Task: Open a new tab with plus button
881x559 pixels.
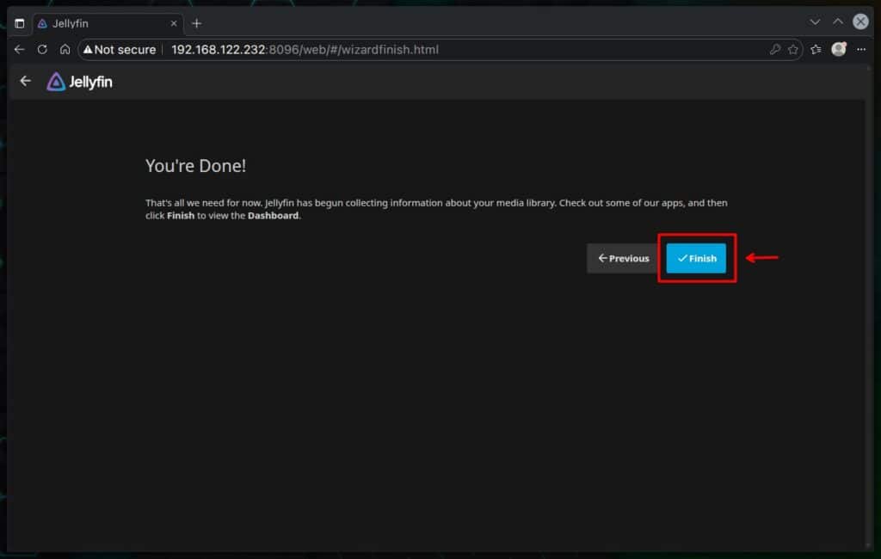Action: pos(196,23)
